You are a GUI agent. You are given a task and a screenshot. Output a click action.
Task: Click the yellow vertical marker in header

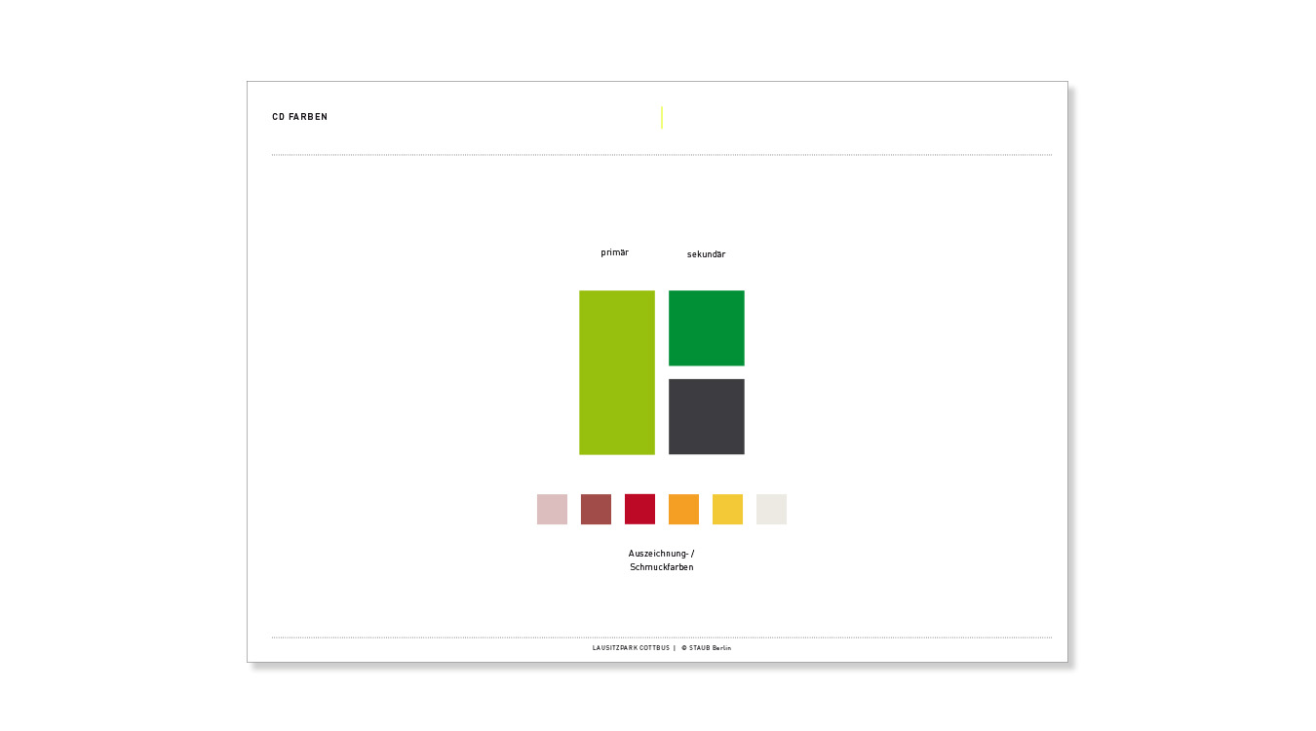(x=662, y=117)
